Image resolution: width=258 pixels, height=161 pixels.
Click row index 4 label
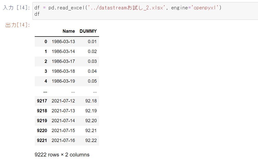tap(46, 81)
